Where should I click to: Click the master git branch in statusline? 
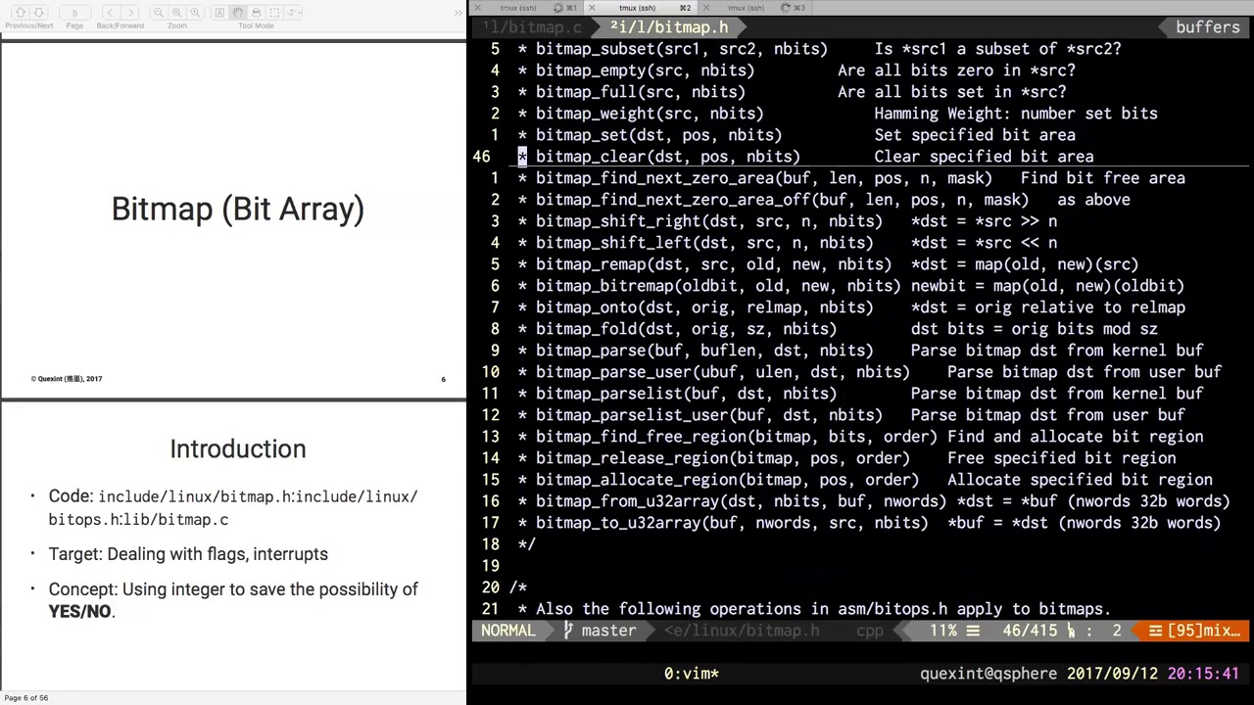coord(601,632)
